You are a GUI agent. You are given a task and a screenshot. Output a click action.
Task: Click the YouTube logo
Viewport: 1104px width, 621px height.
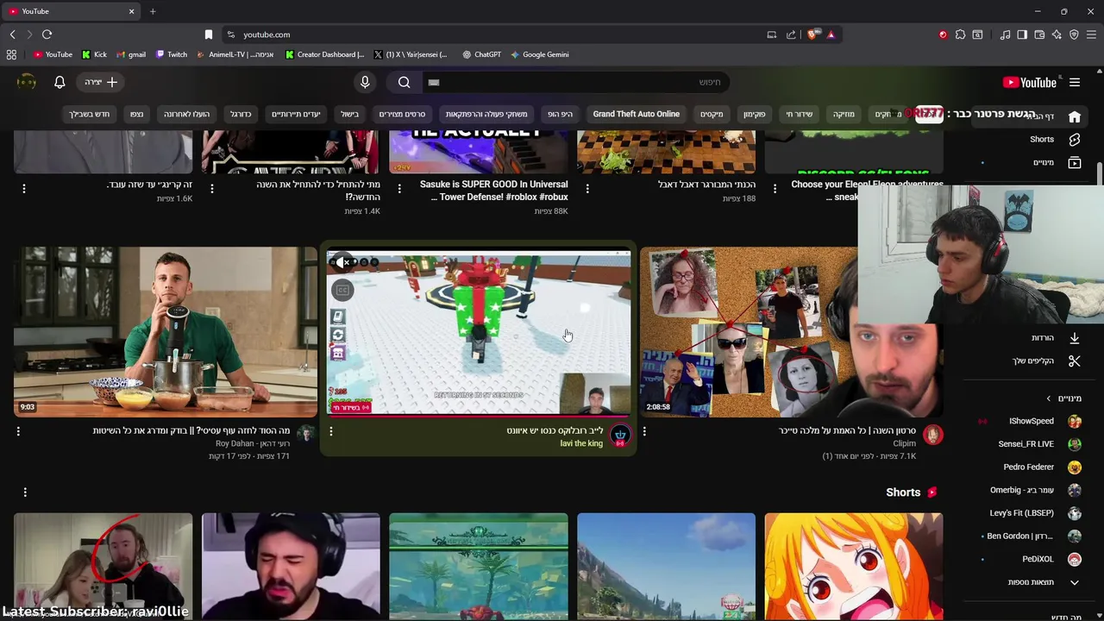click(x=1030, y=83)
